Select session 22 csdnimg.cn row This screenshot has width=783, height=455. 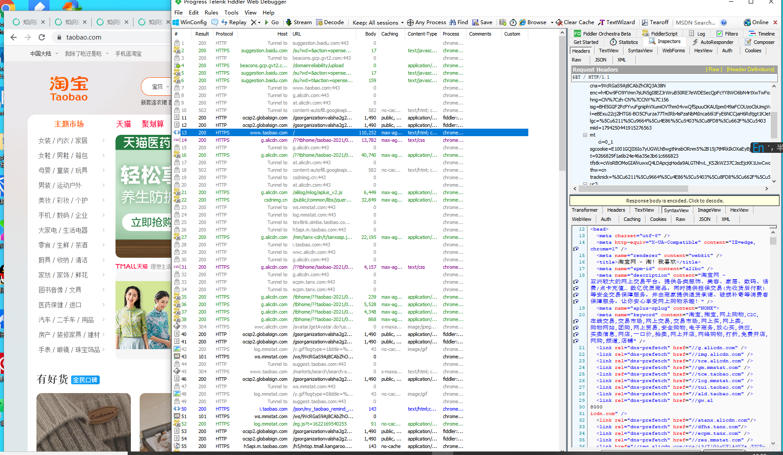coord(350,200)
